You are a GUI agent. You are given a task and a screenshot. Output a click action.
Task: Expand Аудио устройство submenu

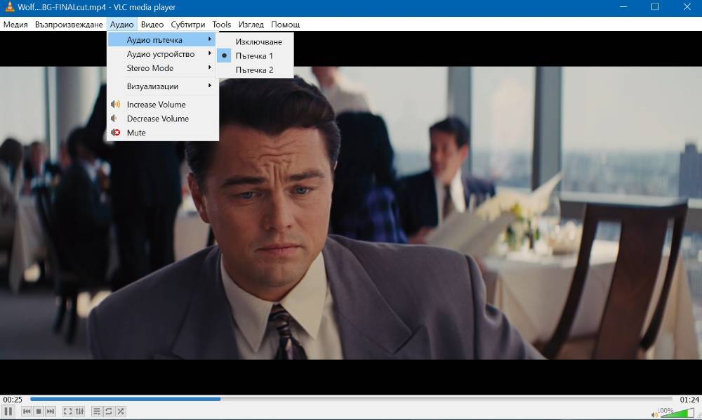point(163,54)
